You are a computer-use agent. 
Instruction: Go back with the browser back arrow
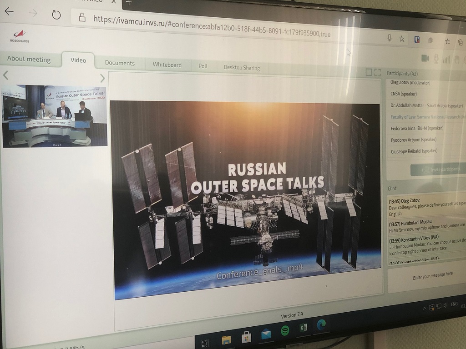(9, 11)
